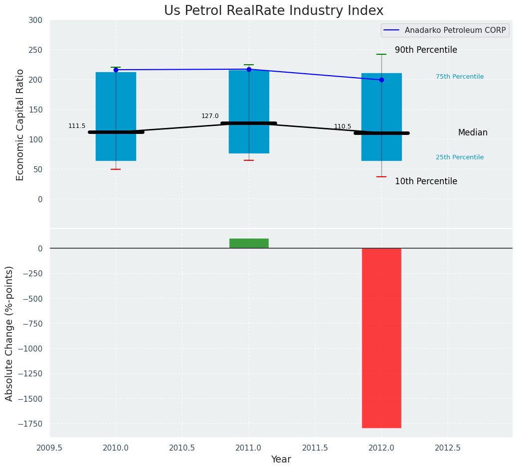The height and width of the screenshot is (469, 518).
Task: Select the blue Anadarko data point for 2010
Action: 116,70
